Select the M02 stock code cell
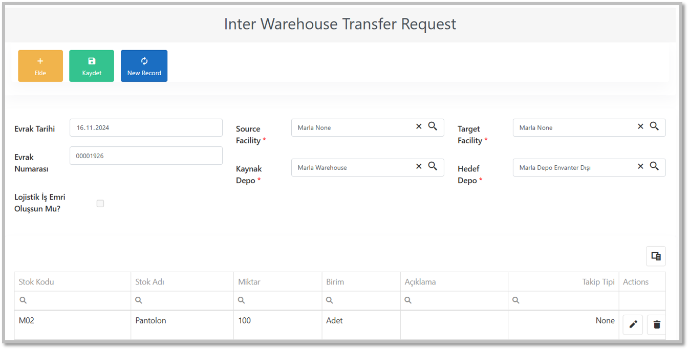Screen dimensions: 689x350 [73, 324]
